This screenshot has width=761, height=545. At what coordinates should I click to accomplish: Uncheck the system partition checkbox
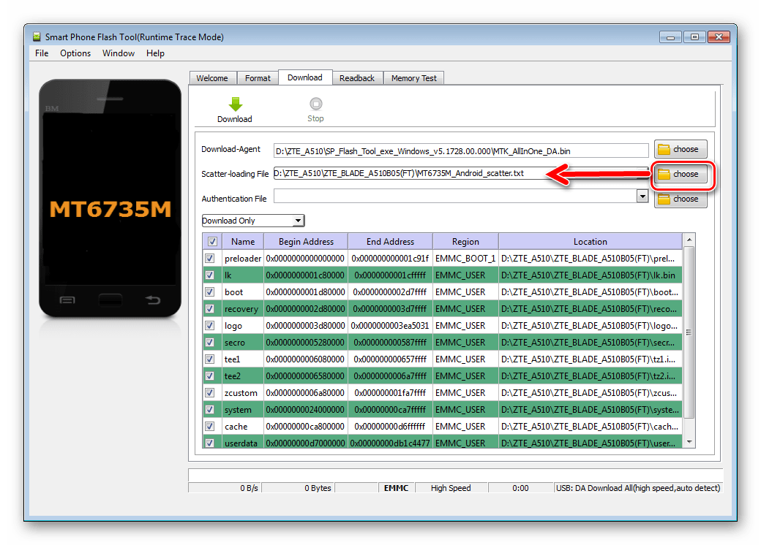pos(210,409)
